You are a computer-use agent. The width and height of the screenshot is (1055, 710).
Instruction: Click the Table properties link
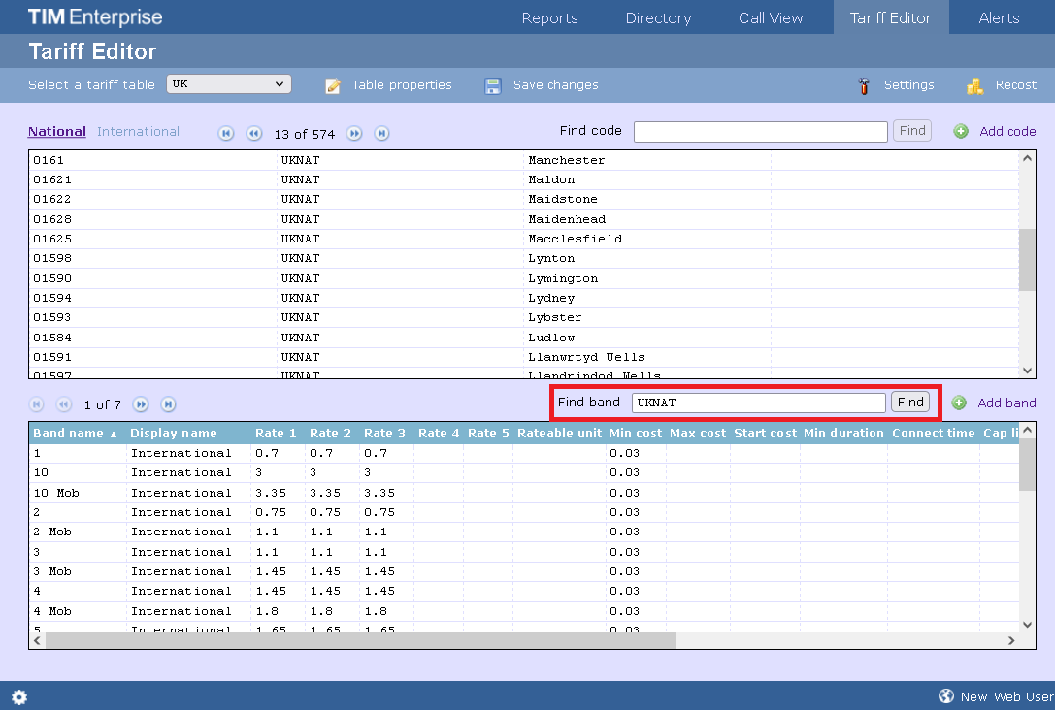pos(402,84)
